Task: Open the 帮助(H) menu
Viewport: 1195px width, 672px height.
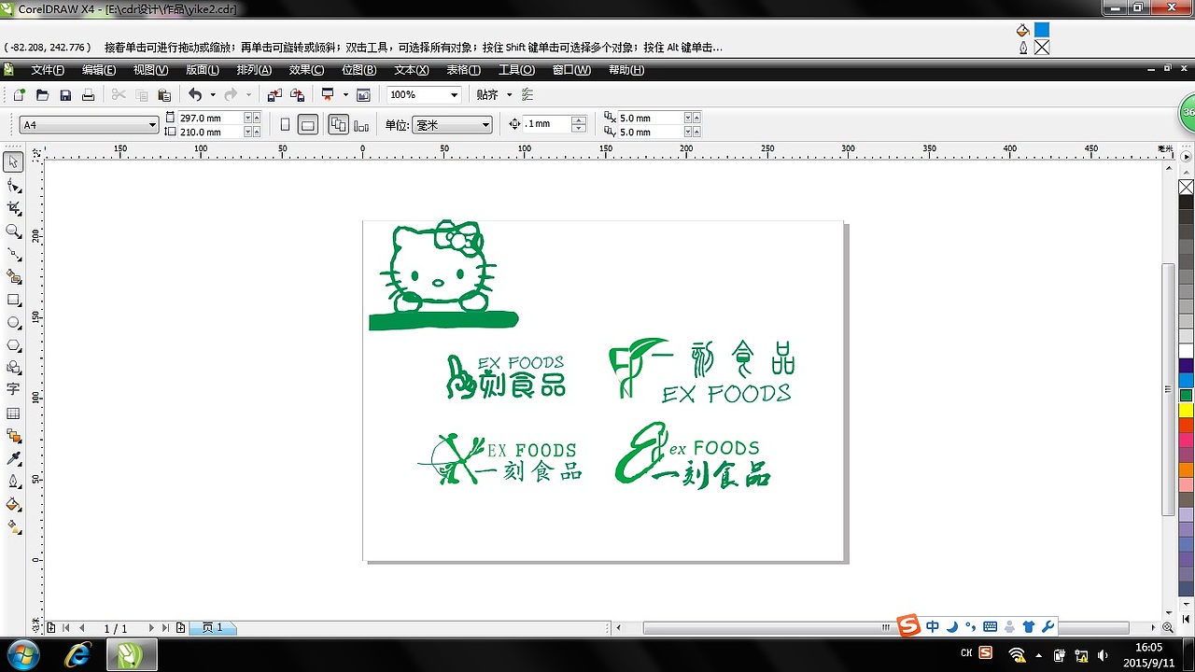Action: pyautogui.click(x=626, y=70)
